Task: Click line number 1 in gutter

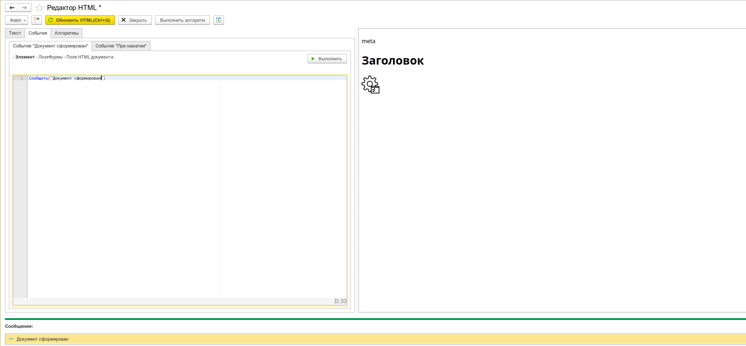Action: (22, 78)
